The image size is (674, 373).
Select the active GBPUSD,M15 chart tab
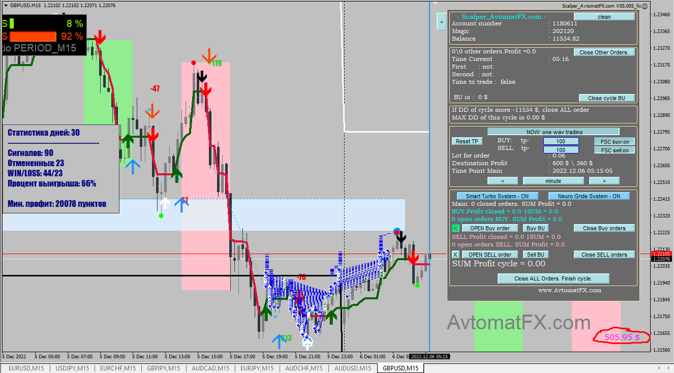click(x=400, y=368)
